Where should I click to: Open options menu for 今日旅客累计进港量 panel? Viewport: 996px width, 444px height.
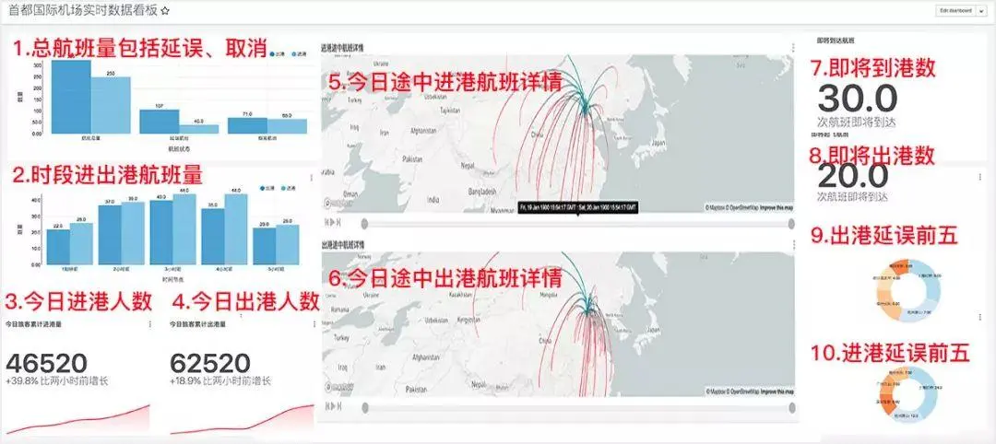150,324
